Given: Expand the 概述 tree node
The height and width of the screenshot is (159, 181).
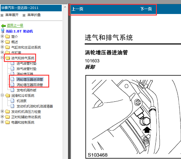Looking at the screenshot, I should [x=2, y=41].
